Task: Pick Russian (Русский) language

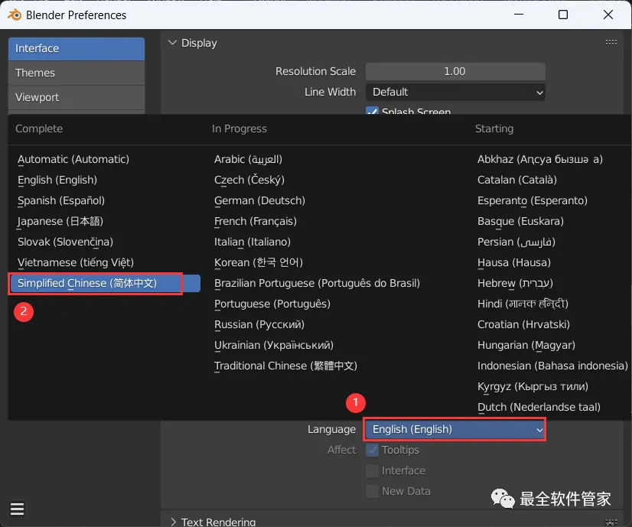Action: (x=259, y=324)
